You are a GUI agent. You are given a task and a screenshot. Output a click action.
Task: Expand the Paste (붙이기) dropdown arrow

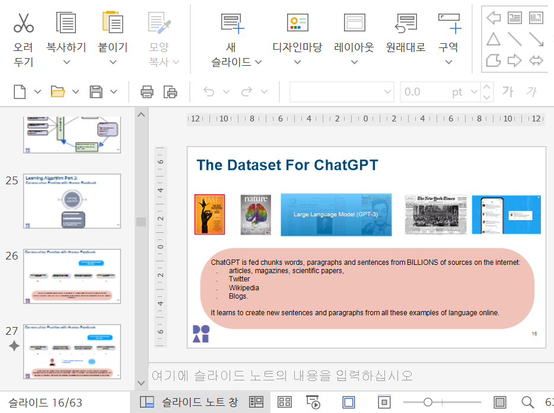(x=113, y=62)
